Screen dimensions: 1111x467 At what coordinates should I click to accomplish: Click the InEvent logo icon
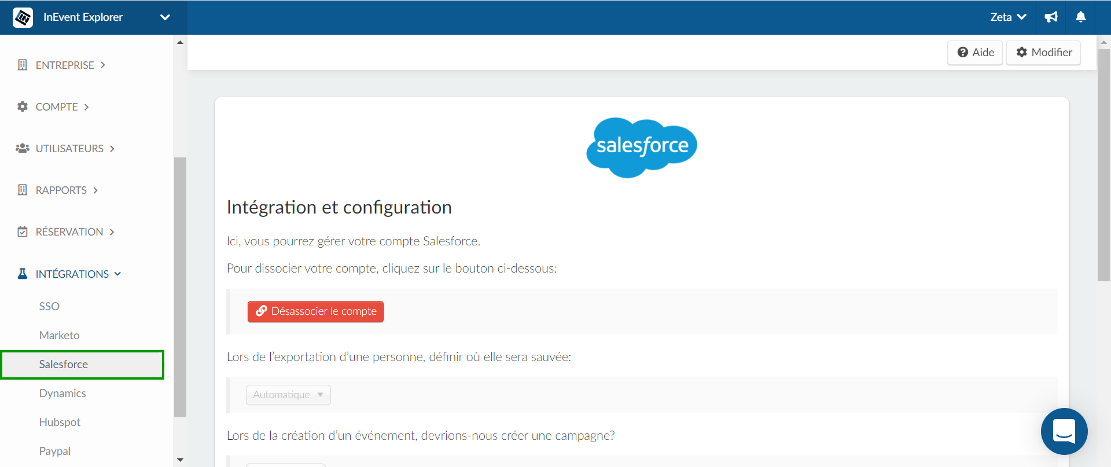tap(23, 17)
